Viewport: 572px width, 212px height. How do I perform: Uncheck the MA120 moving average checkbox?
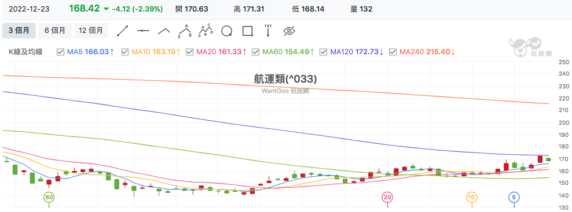pyautogui.click(x=323, y=52)
